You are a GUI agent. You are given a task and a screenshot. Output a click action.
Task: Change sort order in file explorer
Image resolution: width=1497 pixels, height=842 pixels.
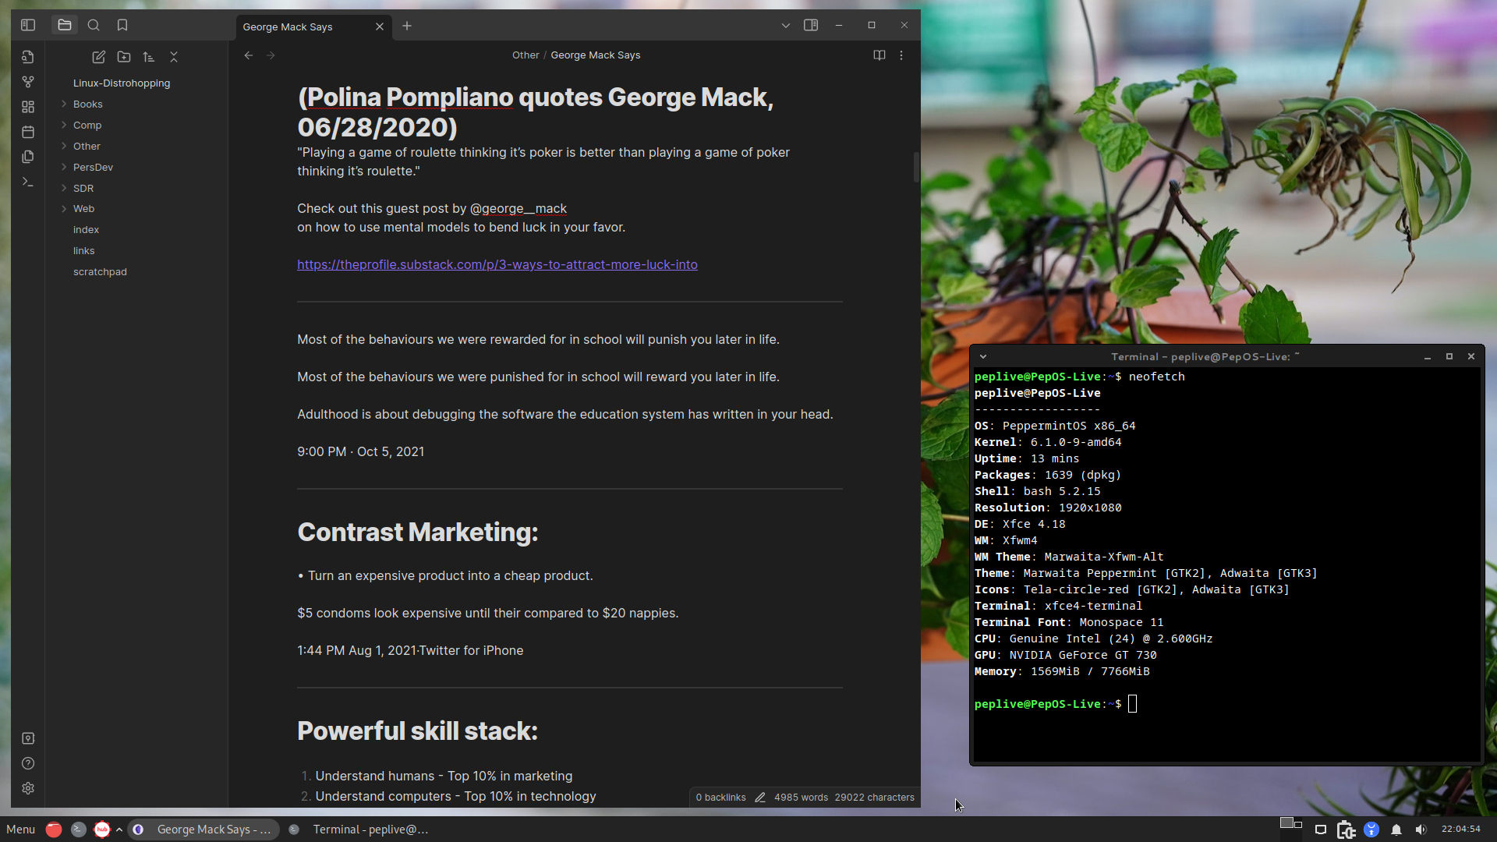pos(149,57)
